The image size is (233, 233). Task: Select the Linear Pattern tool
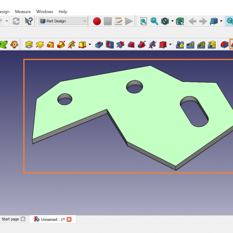tap(190, 45)
